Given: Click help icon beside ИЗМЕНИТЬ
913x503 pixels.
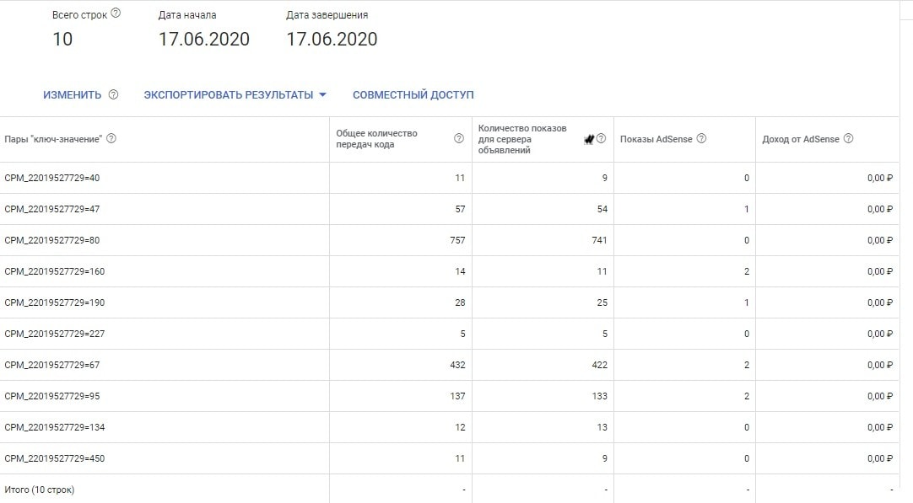Looking at the screenshot, I should [113, 95].
